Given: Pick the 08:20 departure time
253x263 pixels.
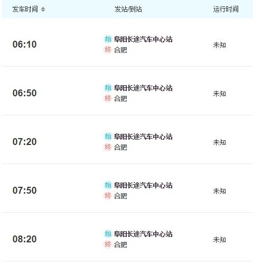Looking at the screenshot, I should click(x=24, y=239).
